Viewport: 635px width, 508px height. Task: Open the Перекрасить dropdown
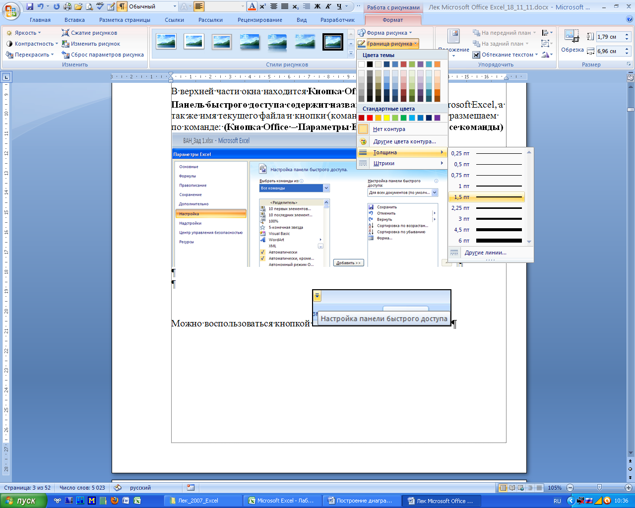click(30, 55)
